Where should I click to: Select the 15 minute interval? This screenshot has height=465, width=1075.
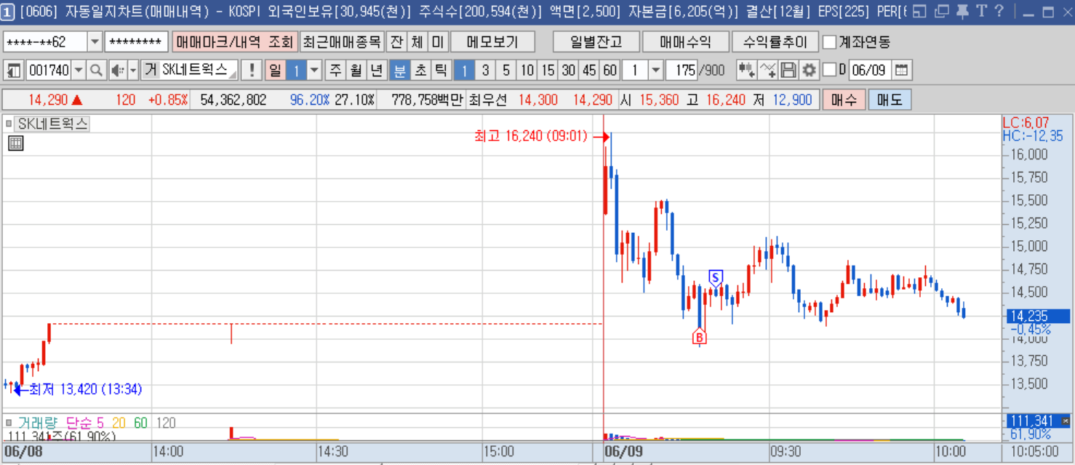[548, 71]
